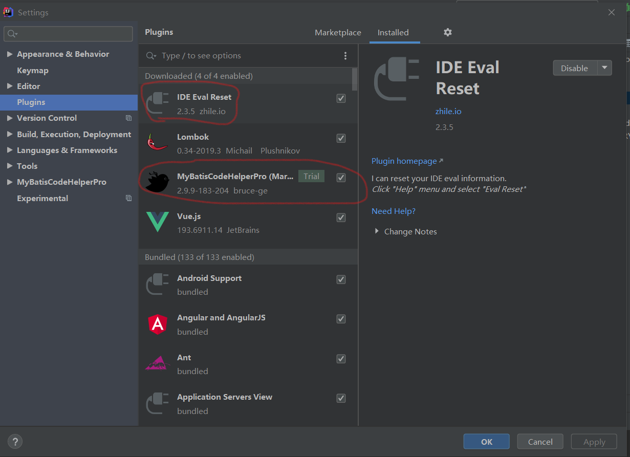Click the 'Bundled (133 of 133 enabled)' header
The image size is (630, 457).
[200, 257]
